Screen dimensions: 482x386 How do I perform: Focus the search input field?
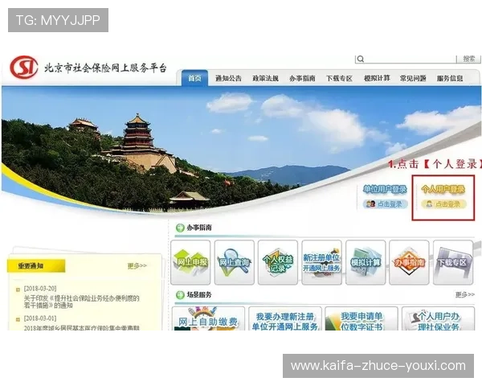[406, 59]
